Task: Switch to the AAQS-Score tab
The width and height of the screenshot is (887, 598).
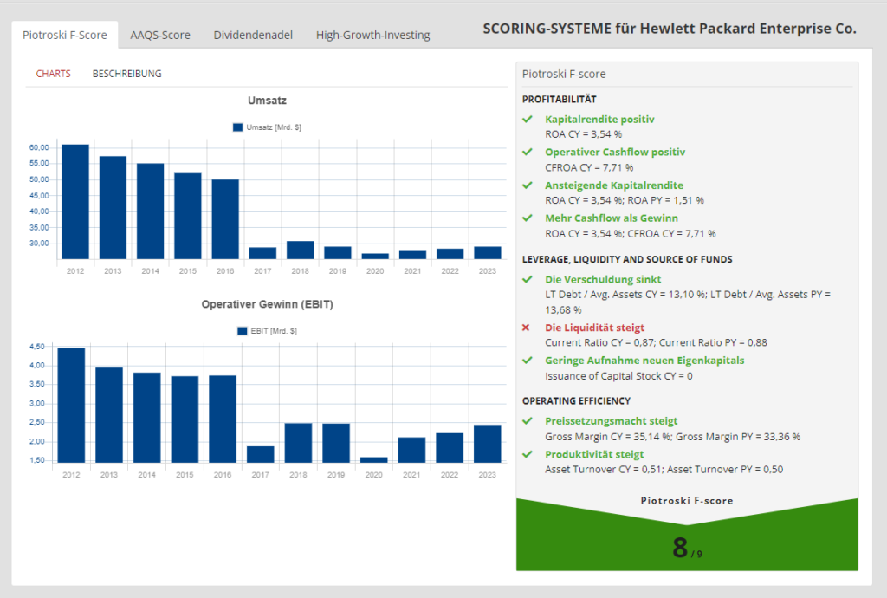Action: [x=160, y=36]
